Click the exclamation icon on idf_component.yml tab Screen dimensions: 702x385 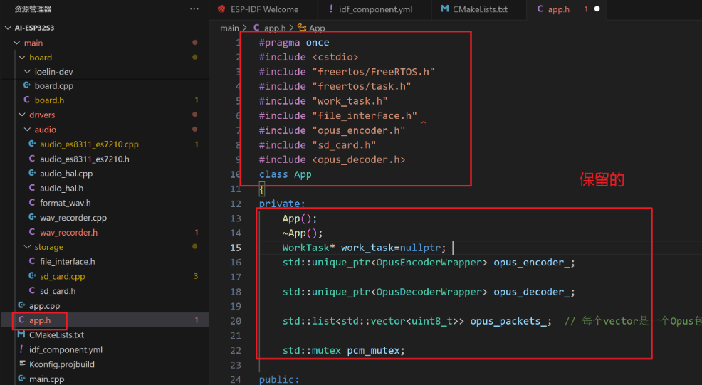tap(331, 9)
